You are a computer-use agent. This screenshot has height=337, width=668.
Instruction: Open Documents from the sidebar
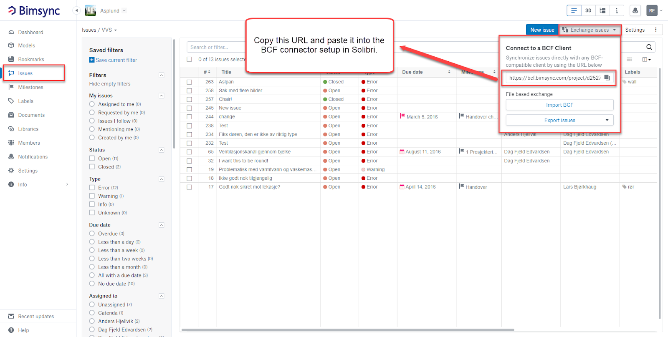coord(31,115)
